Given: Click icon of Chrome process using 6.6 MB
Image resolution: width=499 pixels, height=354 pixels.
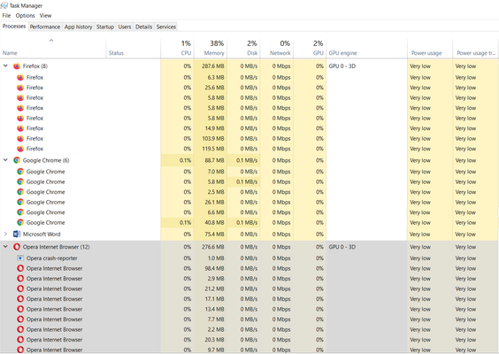Looking at the screenshot, I should pos(20,212).
